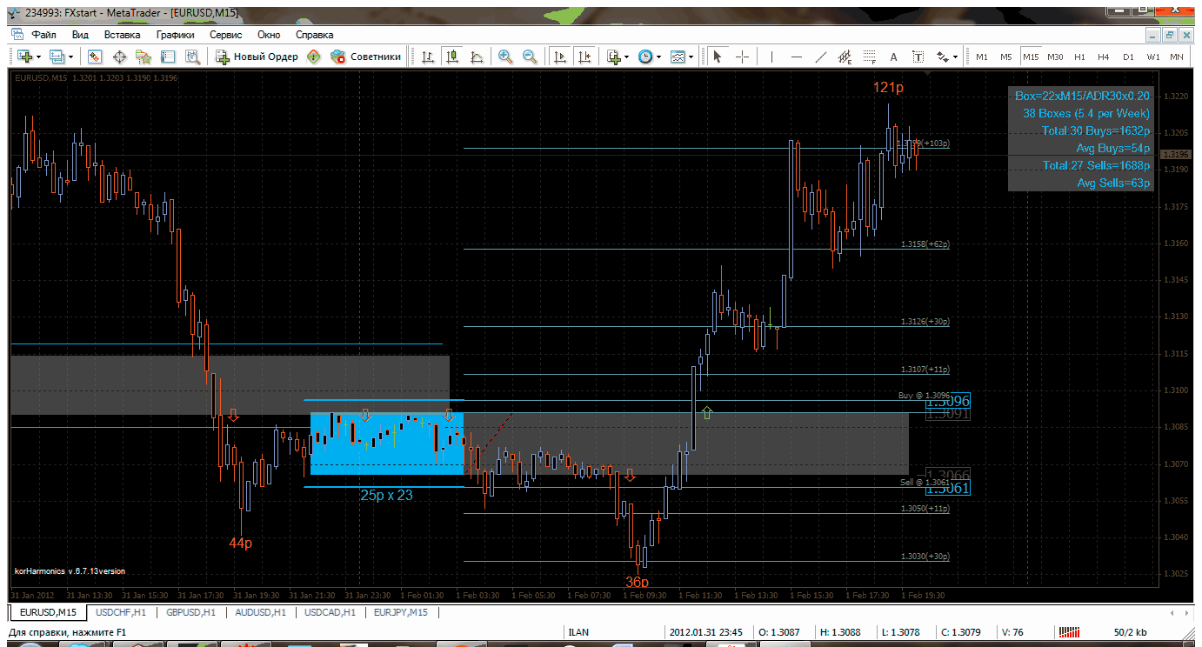
Task: Open the Terminal panel icon
Action: [168, 57]
